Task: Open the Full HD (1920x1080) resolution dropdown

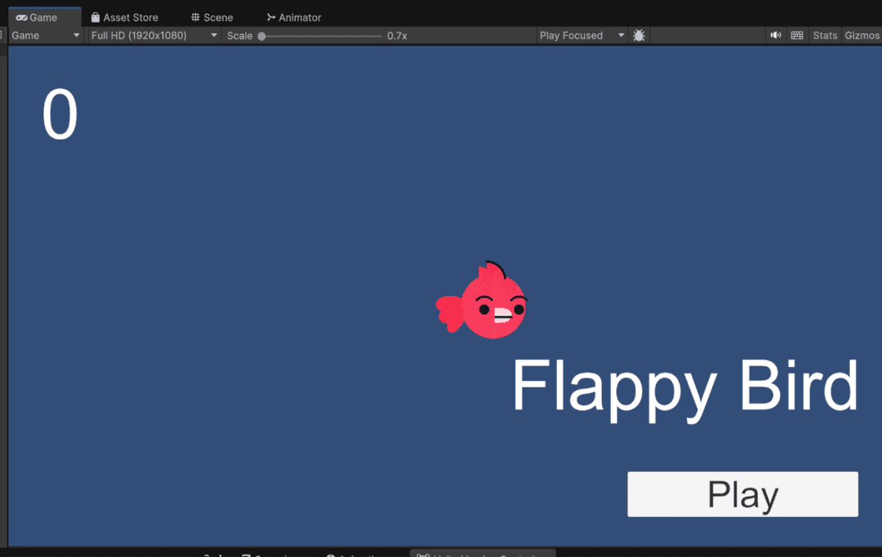Action: coord(153,35)
